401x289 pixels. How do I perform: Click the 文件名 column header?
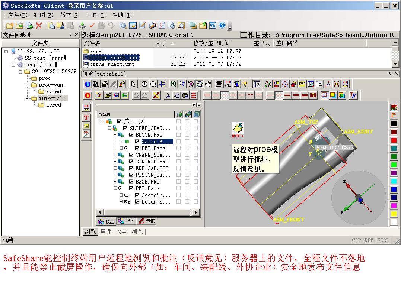point(117,43)
